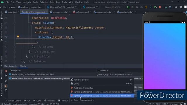
Task: Open Version Control tool window
Action: 13,101
